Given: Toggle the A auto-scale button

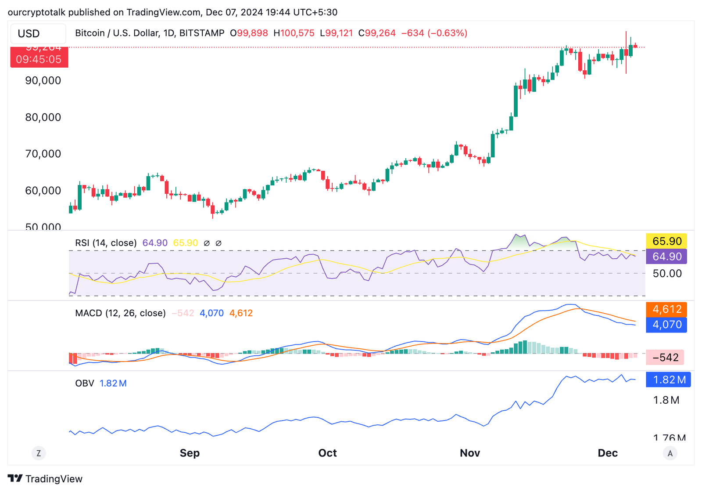Looking at the screenshot, I should 670,453.
